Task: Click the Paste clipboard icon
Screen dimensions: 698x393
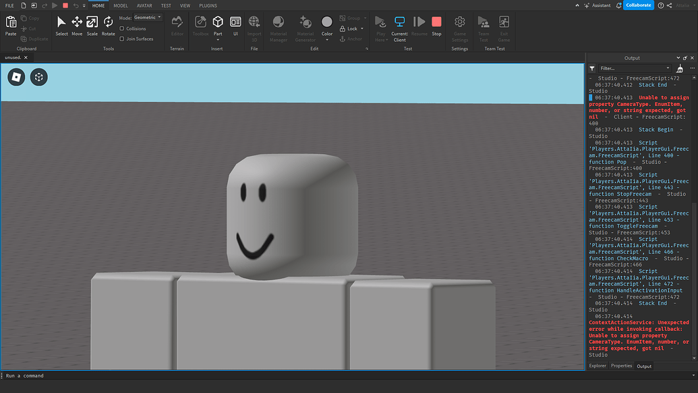Action: tap(11, 22)
